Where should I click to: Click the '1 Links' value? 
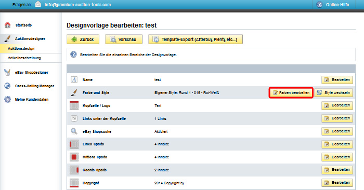click(x=160, y=119)
